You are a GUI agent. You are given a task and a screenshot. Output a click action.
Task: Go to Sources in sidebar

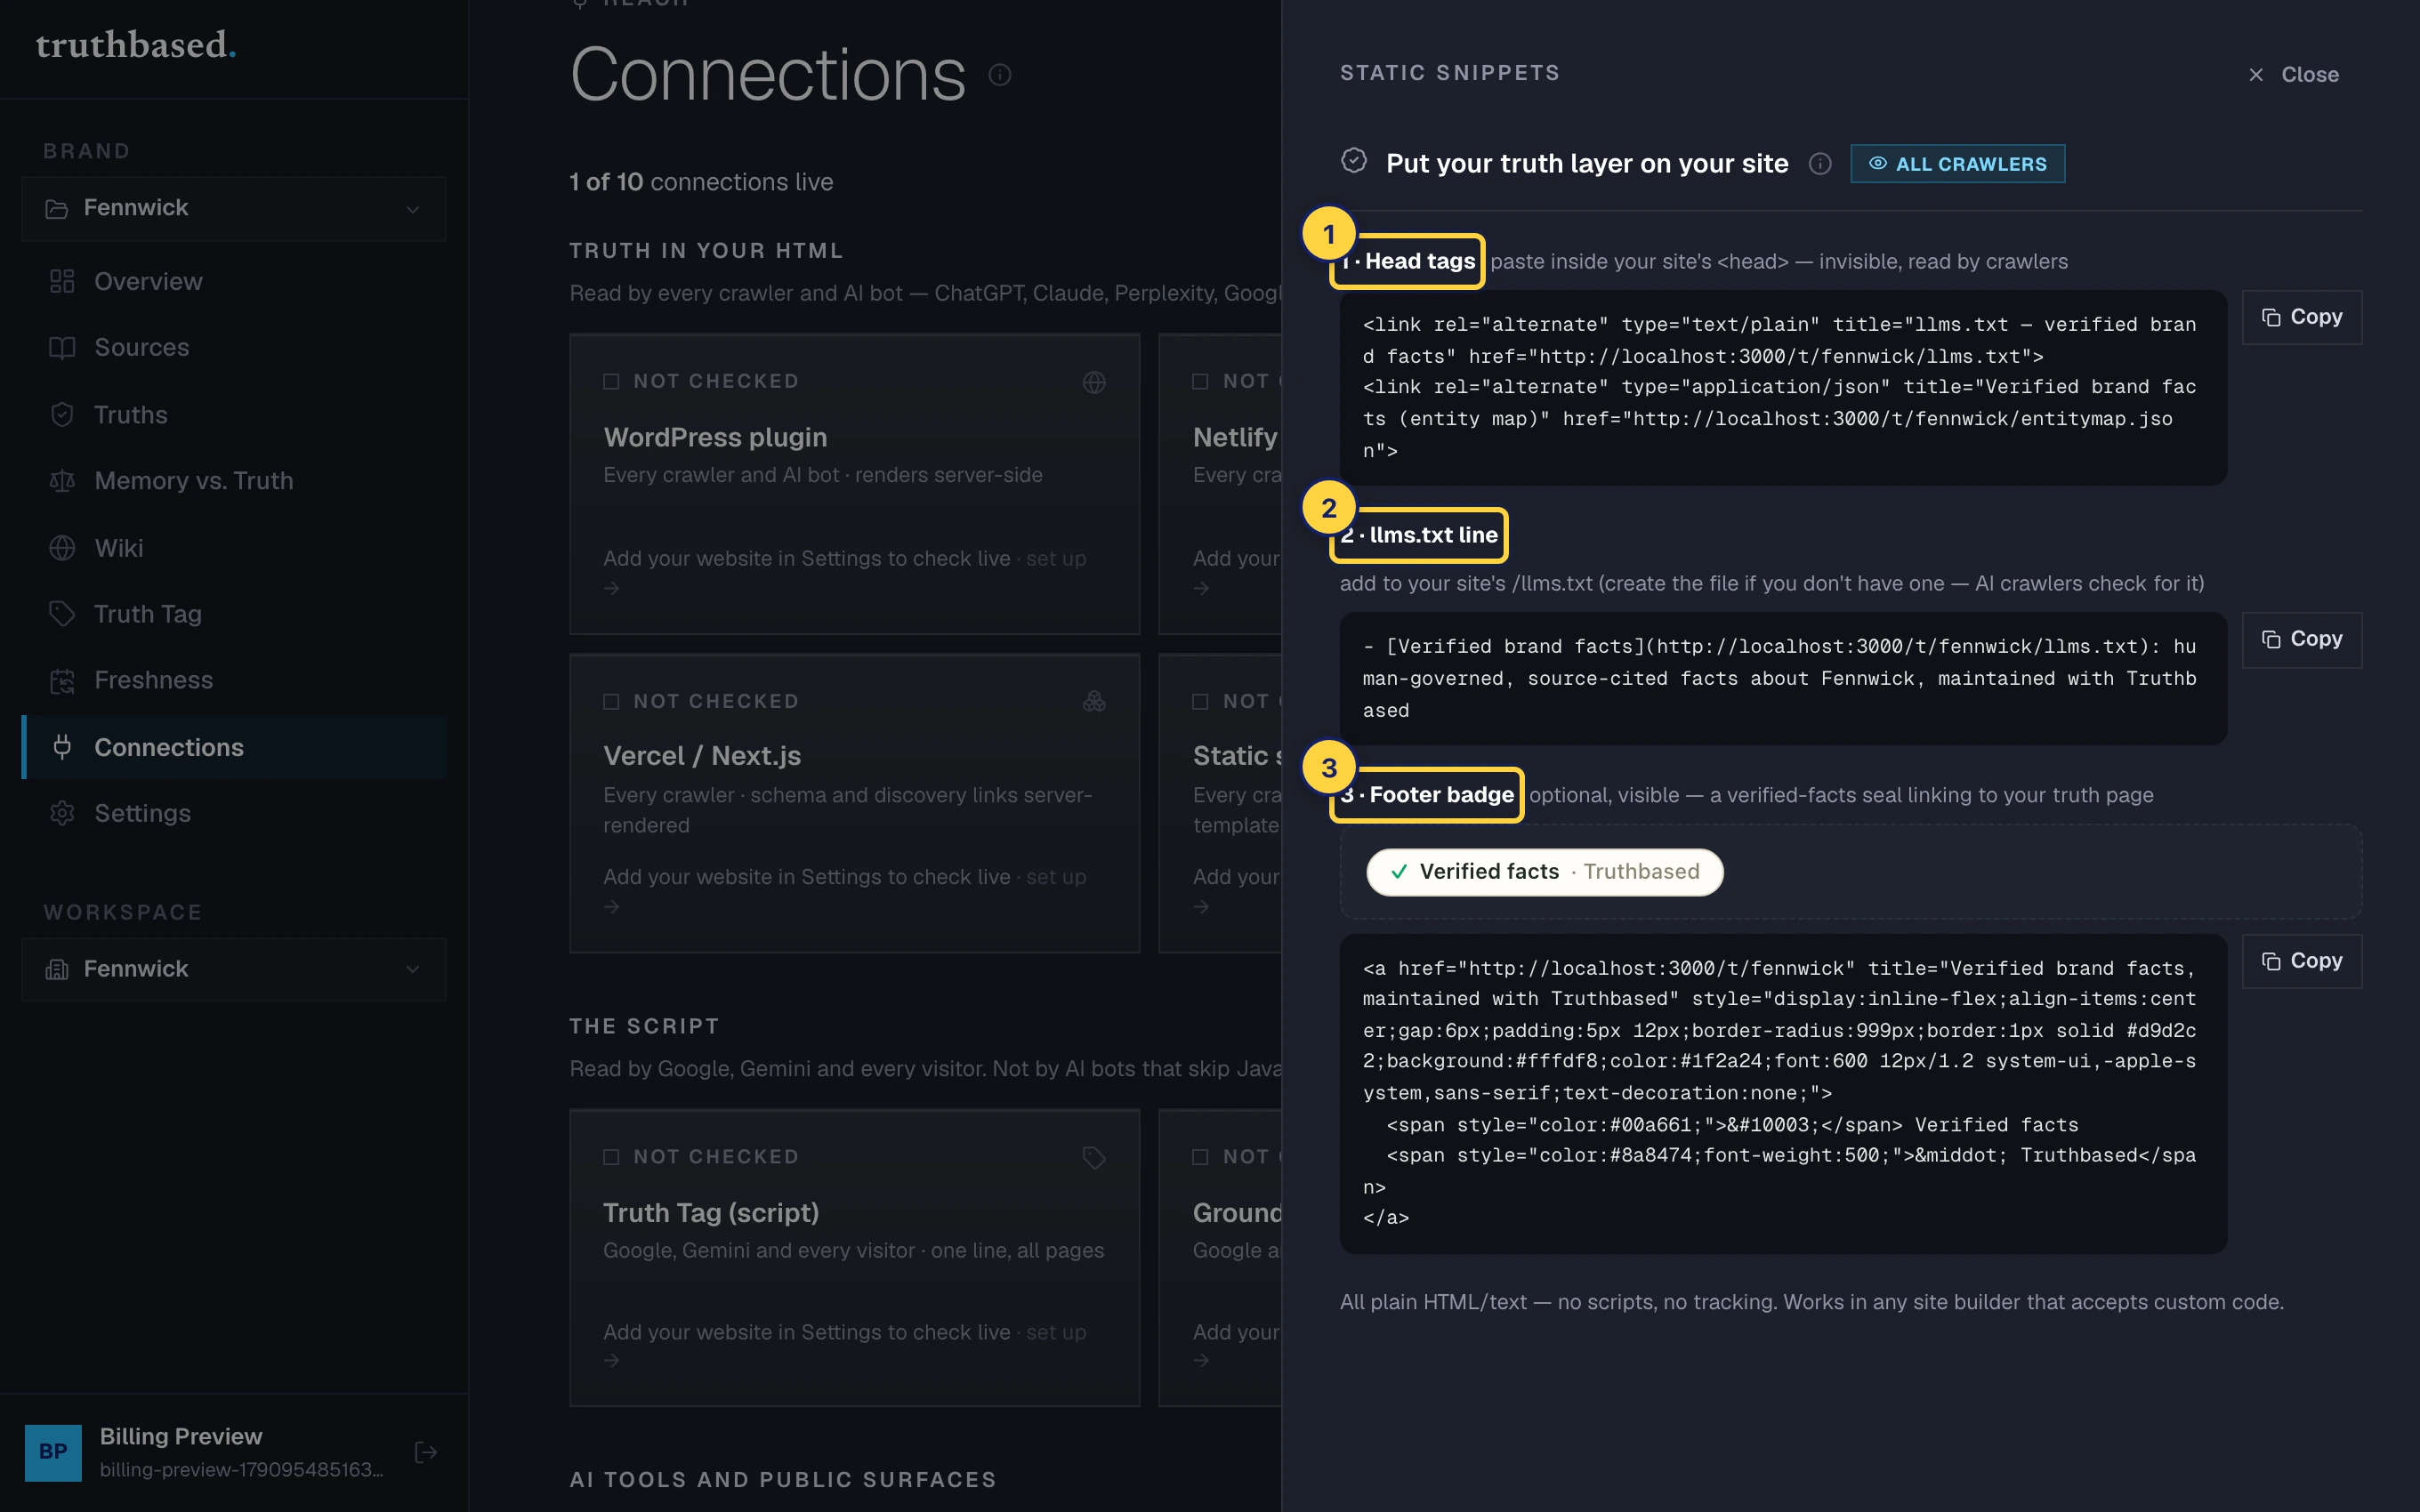click(141, 348)
